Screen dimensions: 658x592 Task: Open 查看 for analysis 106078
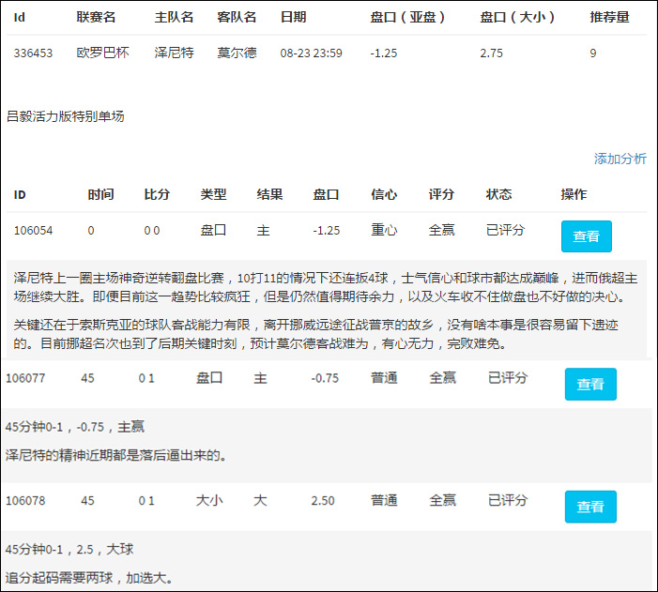click(x=590, y=507)
